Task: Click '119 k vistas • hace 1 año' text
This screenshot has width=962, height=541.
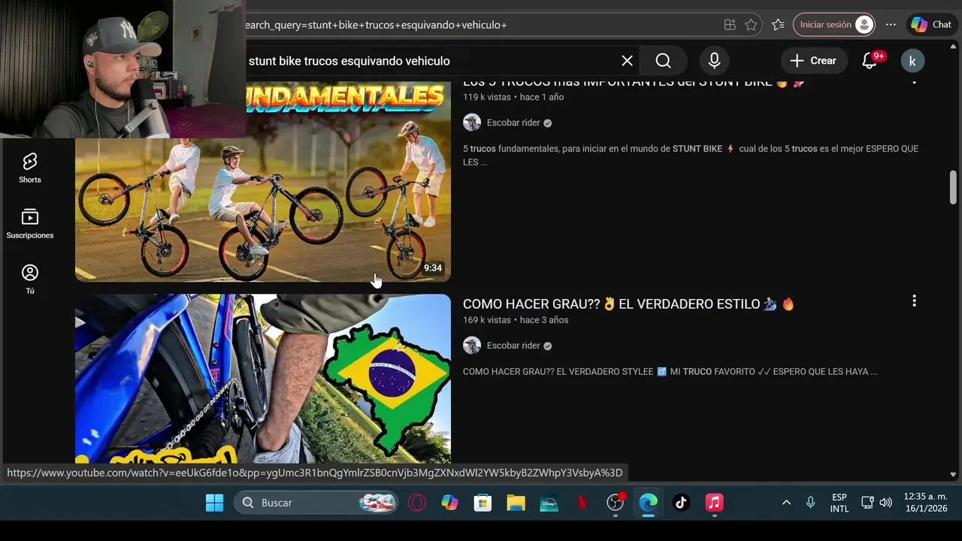Action: coord(513,97)
